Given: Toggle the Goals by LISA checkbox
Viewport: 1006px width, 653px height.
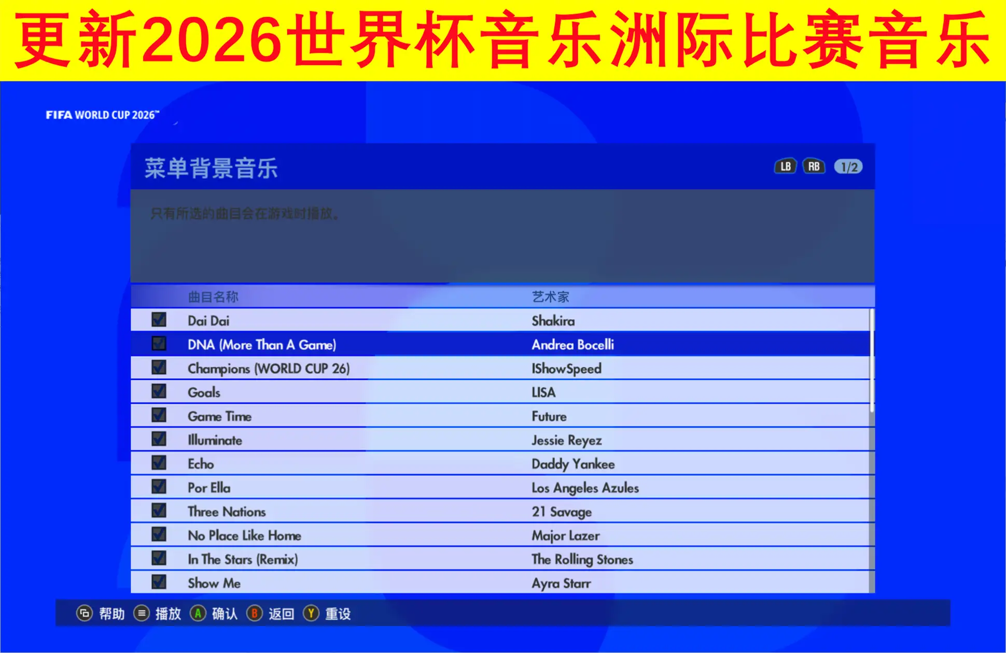Looking at the screenshot, I should click(159, 391).
